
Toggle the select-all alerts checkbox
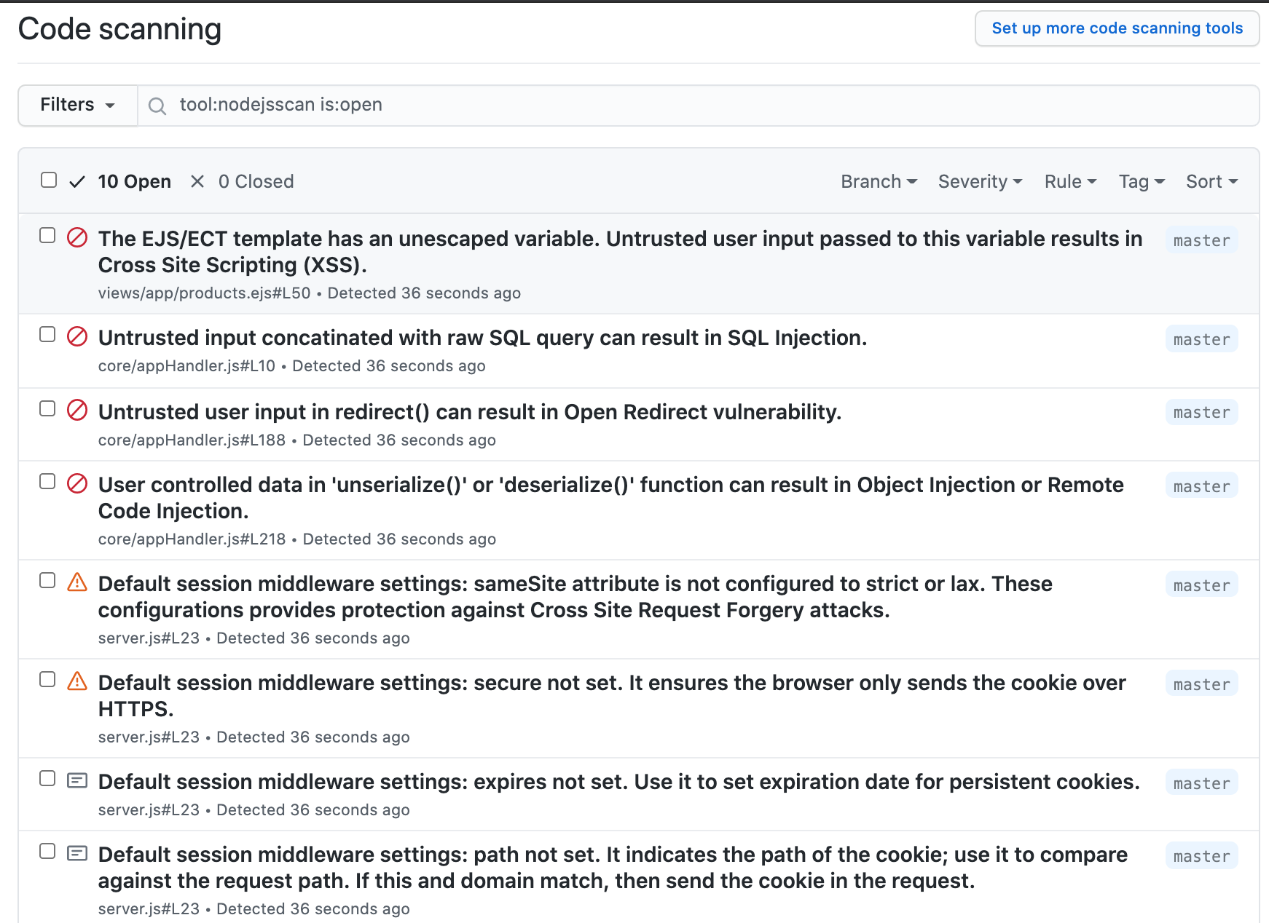(48, 179)
